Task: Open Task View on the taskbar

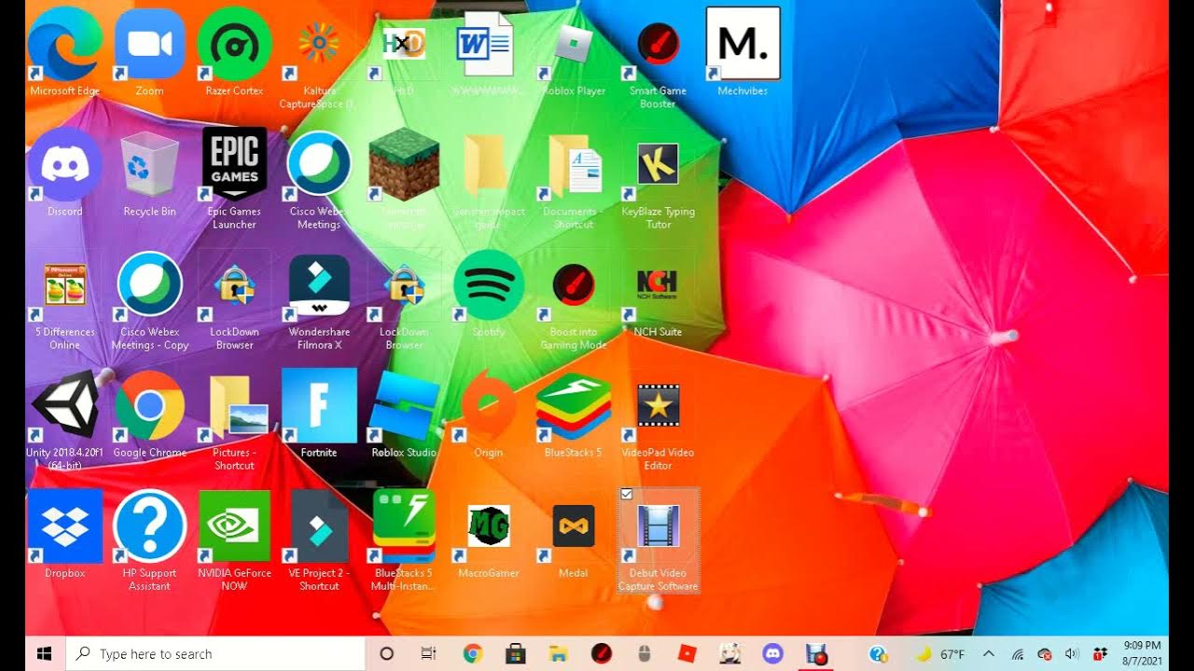Action: click(x=429, y=653)
